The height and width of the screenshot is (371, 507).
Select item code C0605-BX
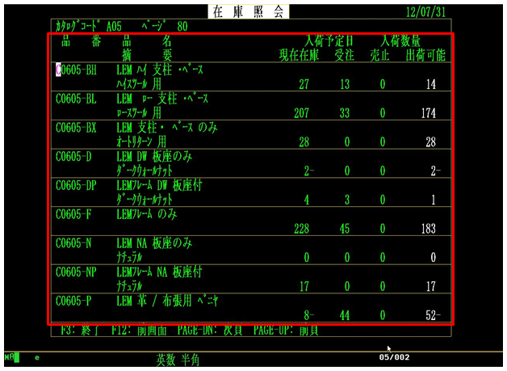76,128
